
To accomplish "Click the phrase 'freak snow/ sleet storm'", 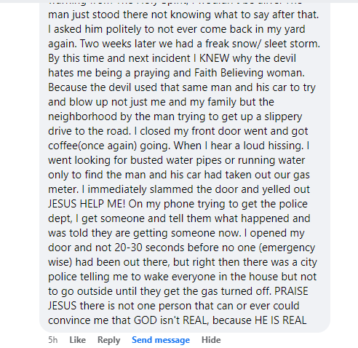I will point(262,44).
